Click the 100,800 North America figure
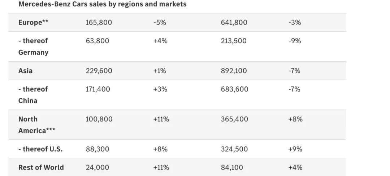Screen dimensions: 390x176 coord(99,119)
